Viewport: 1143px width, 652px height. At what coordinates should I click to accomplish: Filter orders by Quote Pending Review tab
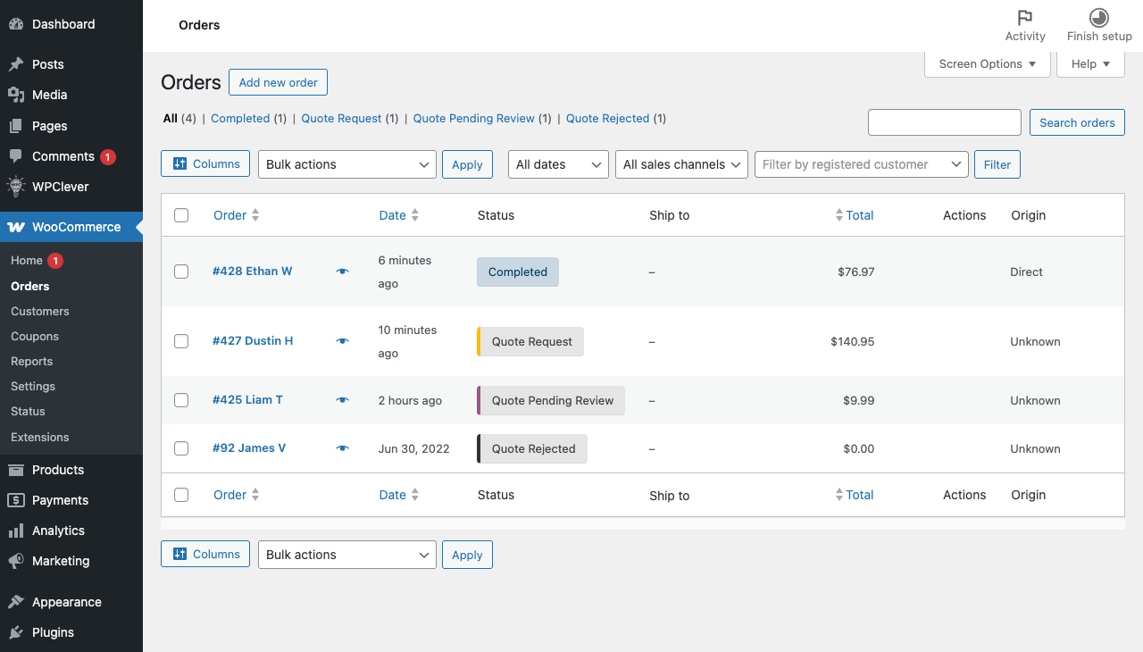pos(473,118)
